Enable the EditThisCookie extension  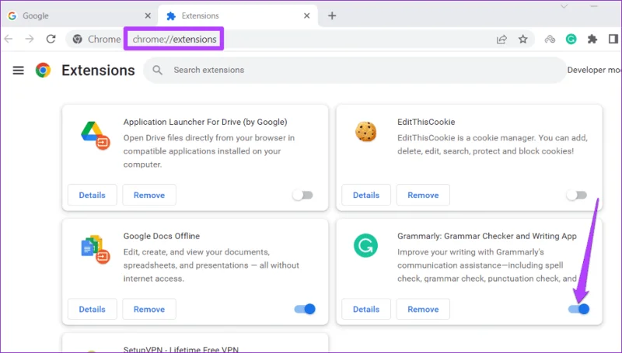pyautogui.click(x=577, y=195)
